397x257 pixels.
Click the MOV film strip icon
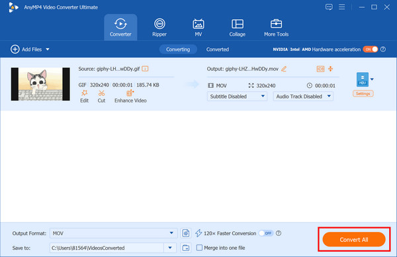coord(210,85)
